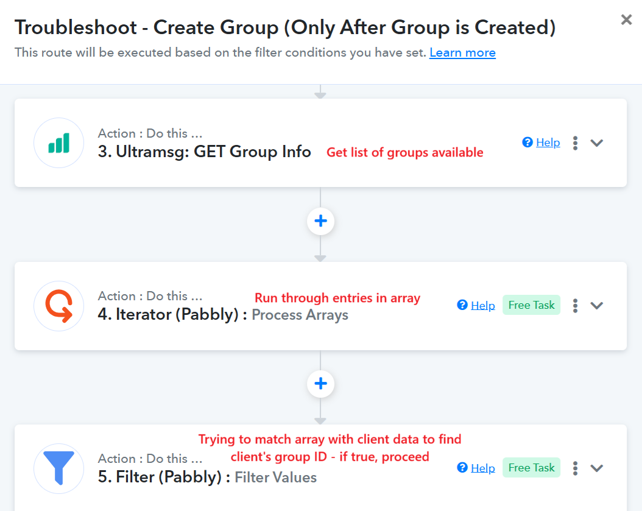Image resolution: width=642 pixels, height=511 pixels.
Task: Click the Iterator (Pabbly) loop icon
Action: (59, 306)
